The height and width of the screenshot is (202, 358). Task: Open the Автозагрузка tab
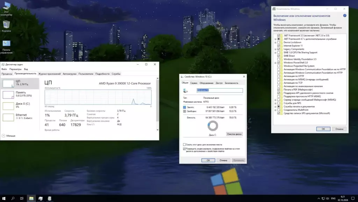[70, 74]
